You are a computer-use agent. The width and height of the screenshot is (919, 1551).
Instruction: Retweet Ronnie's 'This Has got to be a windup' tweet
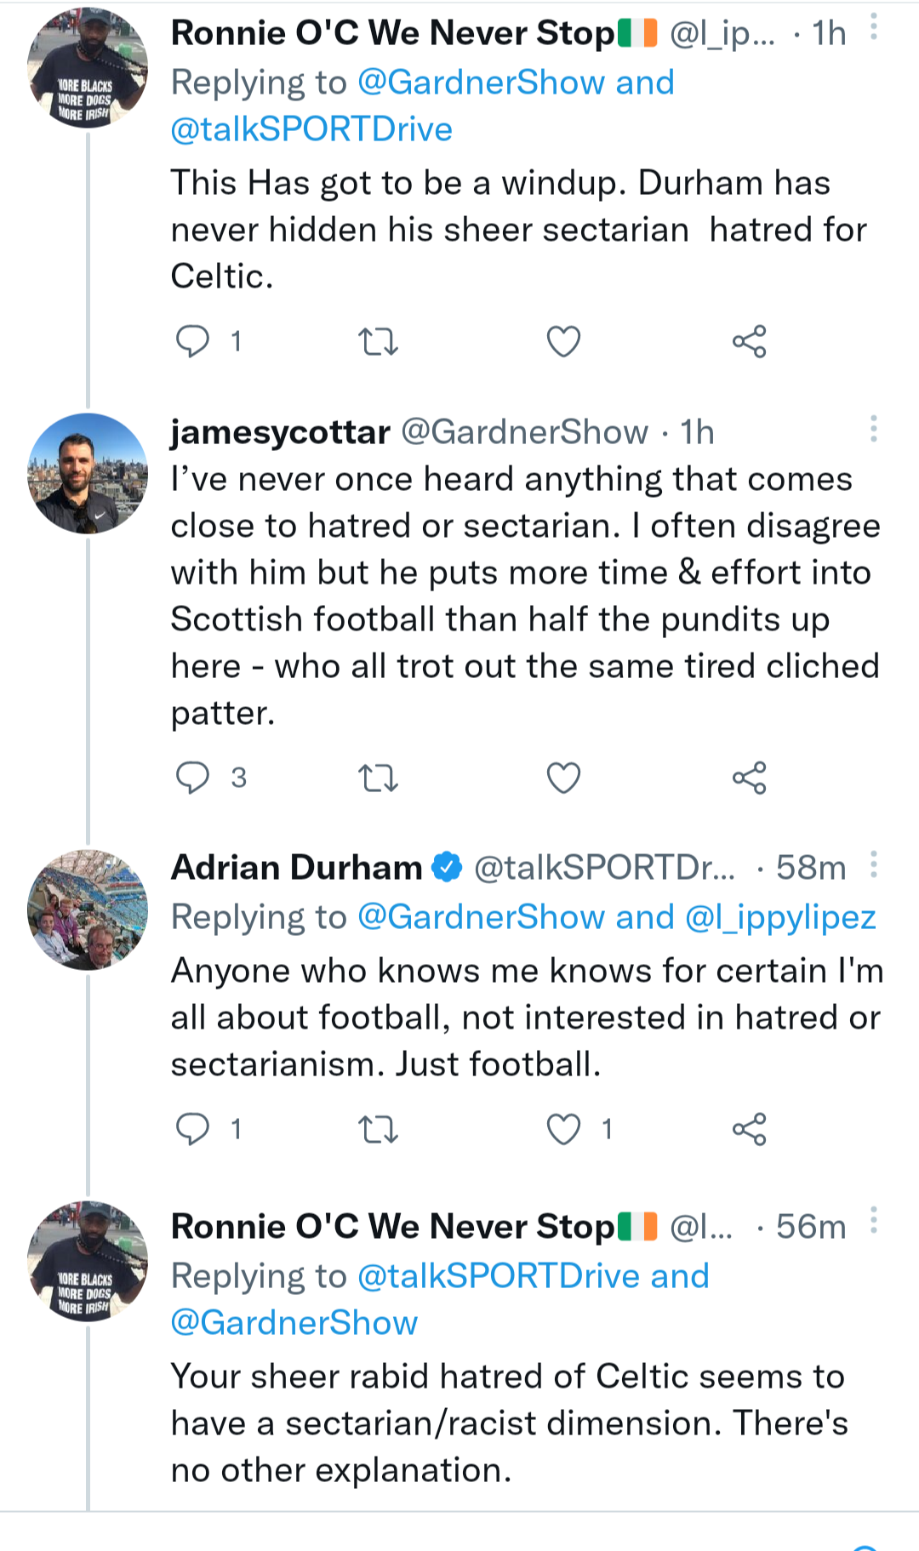coord(378,341)
